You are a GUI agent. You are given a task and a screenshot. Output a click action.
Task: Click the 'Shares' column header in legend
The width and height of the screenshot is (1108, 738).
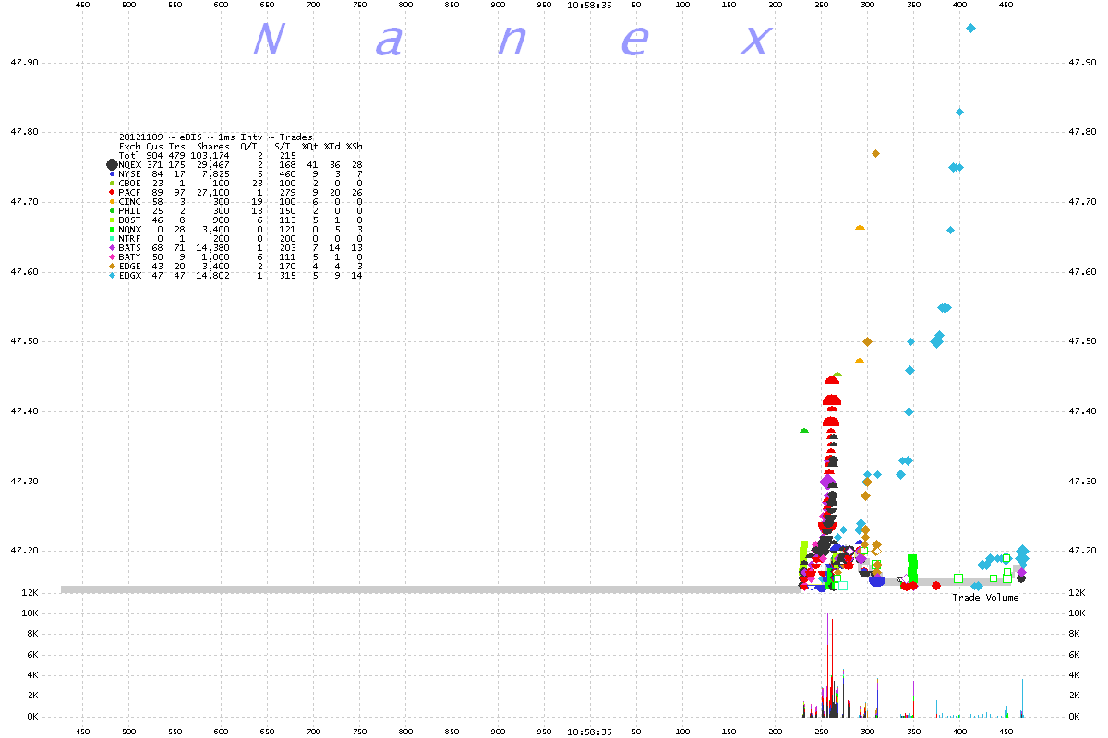[x=213, y=147]
